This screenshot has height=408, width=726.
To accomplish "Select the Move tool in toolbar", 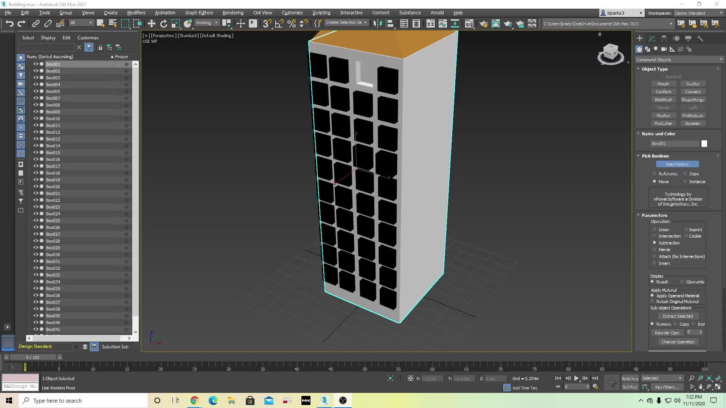I will click(151, 23).
